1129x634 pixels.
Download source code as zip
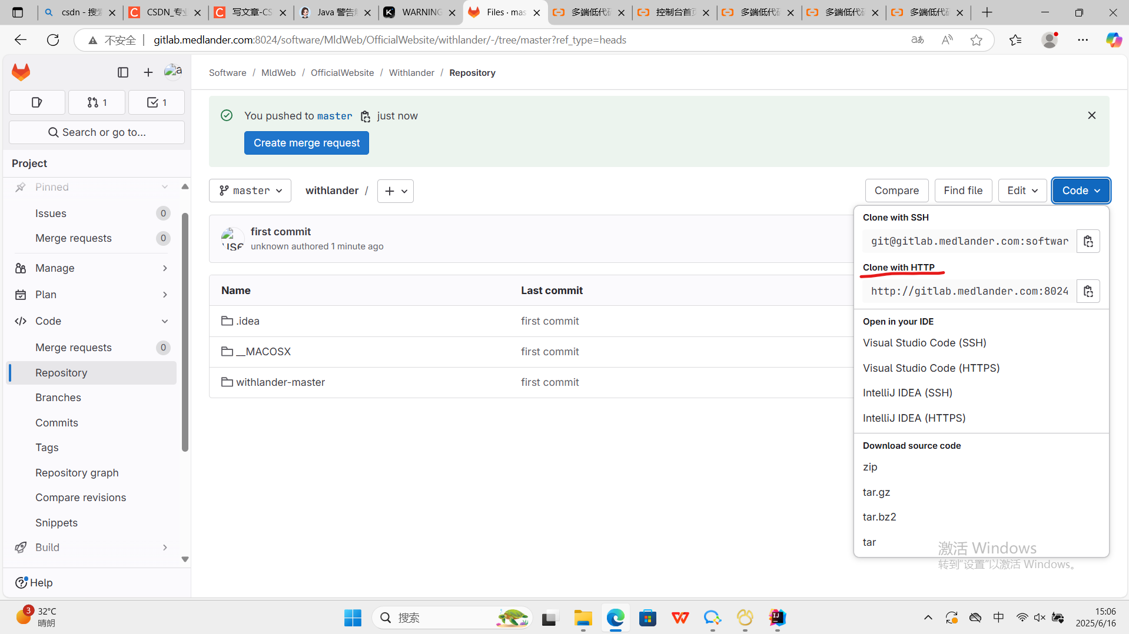coord(870,466)
